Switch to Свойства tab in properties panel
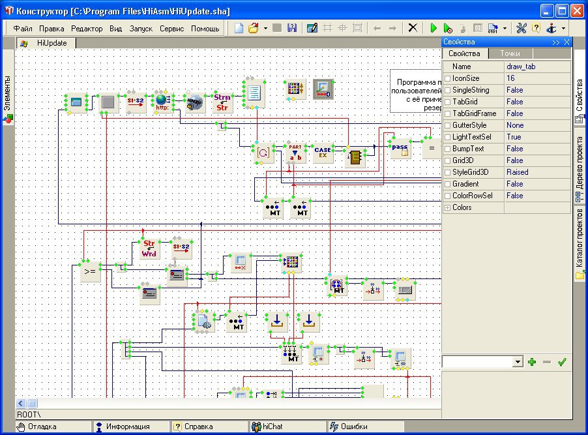Viewport: 588px width, 435px height. (x=464, y=53)
